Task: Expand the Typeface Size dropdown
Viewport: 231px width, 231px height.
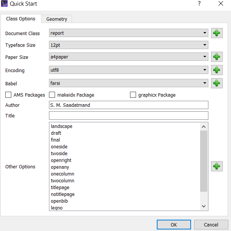Action: [x=129, y=45]
